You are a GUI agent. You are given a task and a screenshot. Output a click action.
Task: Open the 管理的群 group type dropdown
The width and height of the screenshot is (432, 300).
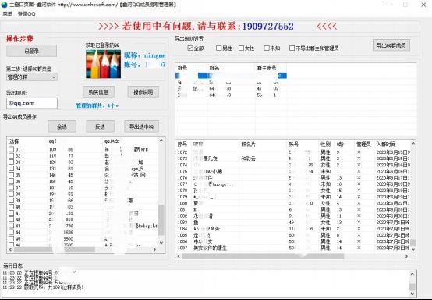point(32,77)
